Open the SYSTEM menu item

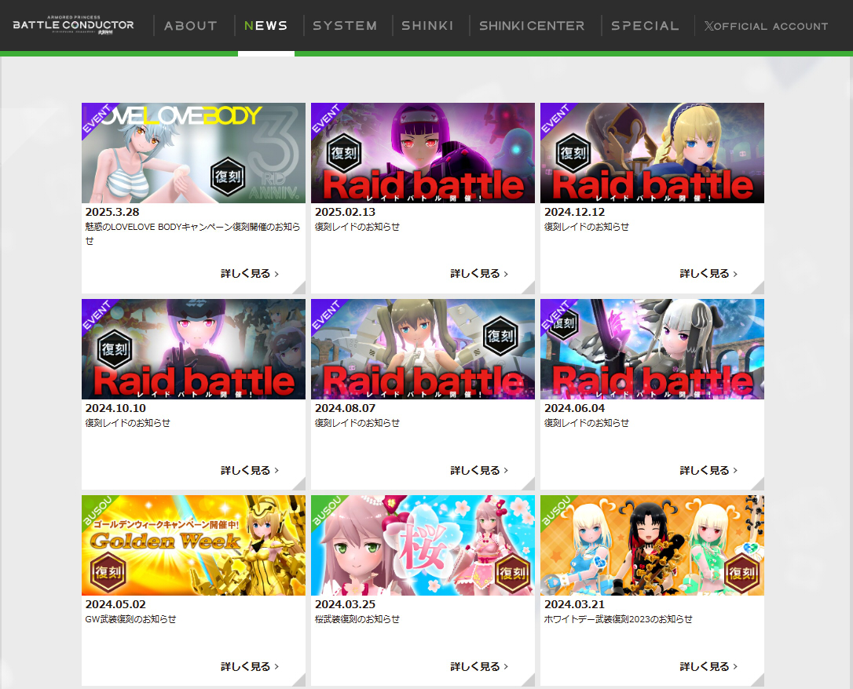[345, 26]
